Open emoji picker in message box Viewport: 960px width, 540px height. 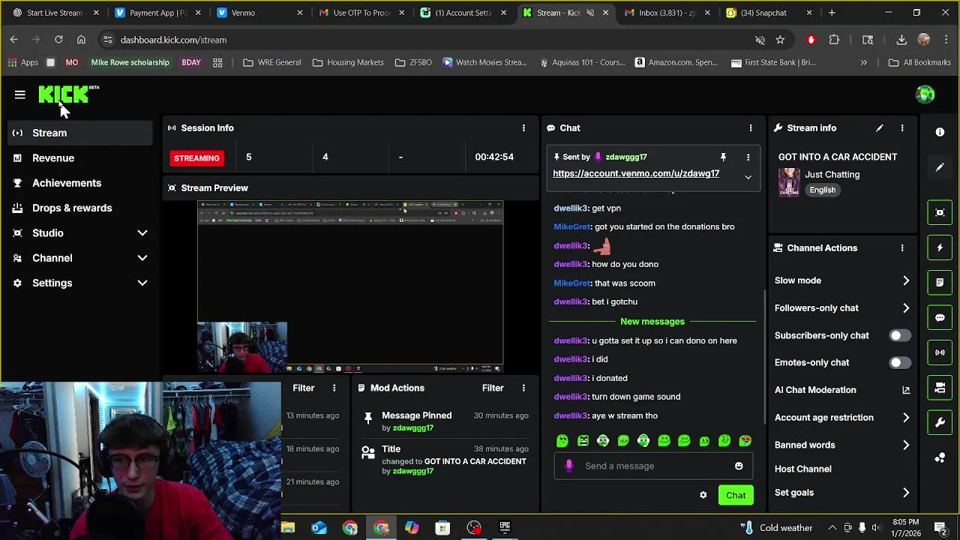[739, 466]
